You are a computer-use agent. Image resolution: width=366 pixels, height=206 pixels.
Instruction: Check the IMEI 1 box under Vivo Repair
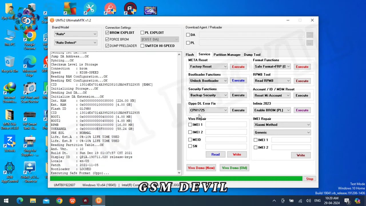(x=190, y=124)
